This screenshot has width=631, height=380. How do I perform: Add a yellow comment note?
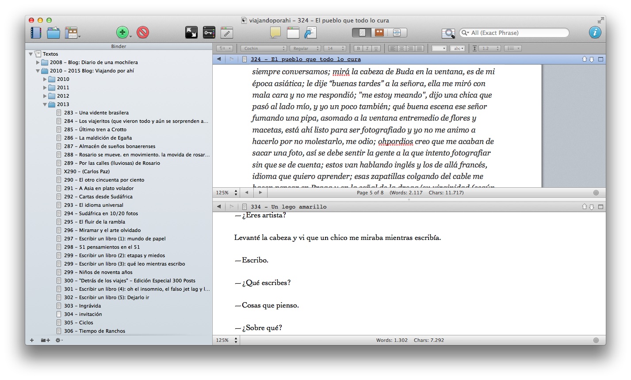tap(275, 33)
